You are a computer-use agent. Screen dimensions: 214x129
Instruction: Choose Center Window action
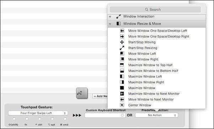[x=140, y=105]
